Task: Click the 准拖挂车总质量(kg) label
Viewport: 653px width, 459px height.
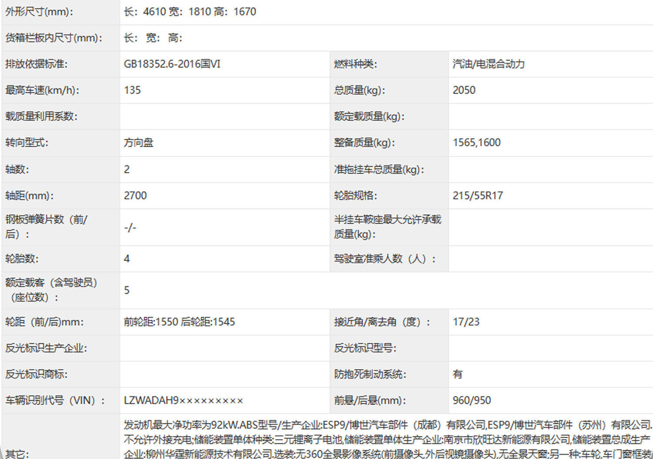Action: point(379,169)
